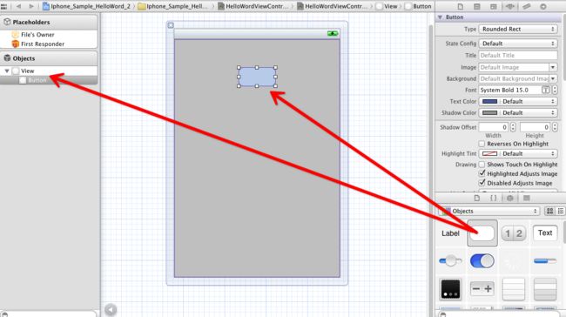Select the Stepper minus plus object
The height and width of the screenshot is (317, 566).
pyautogui.click(x=482, y=289)
